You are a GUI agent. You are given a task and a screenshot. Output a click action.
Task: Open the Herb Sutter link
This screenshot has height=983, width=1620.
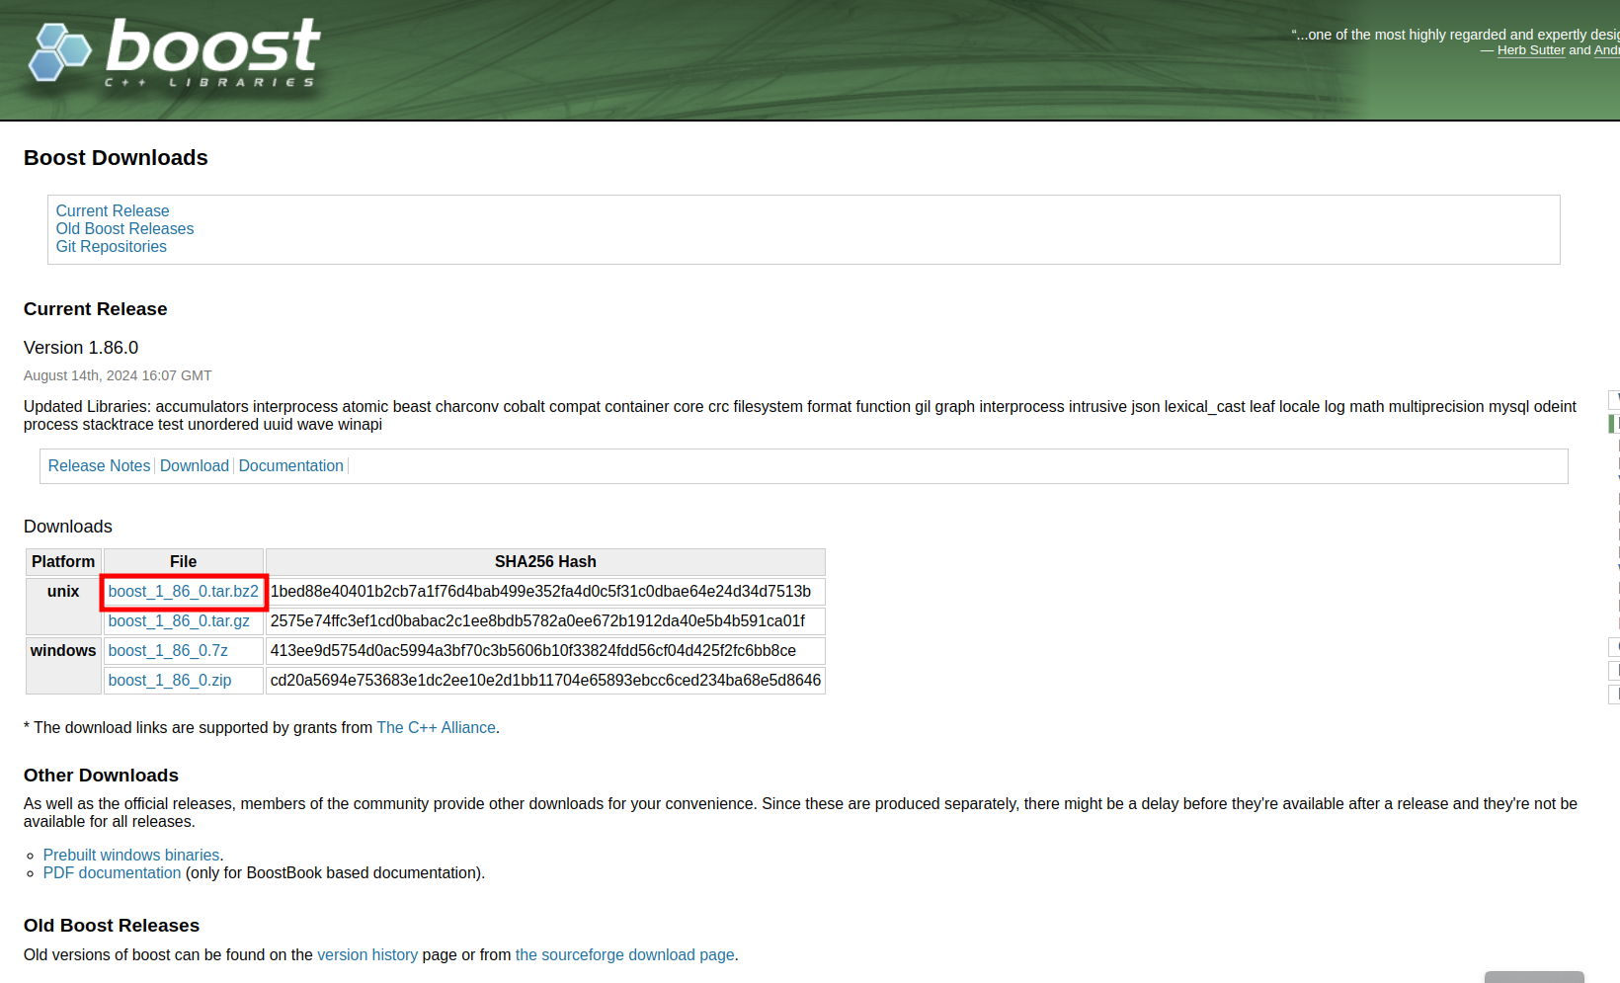tap(1531, 49)
